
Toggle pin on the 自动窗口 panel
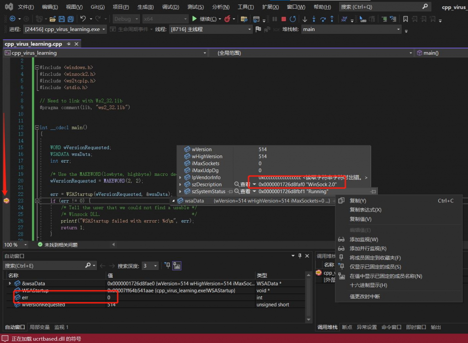coord(300,256)
